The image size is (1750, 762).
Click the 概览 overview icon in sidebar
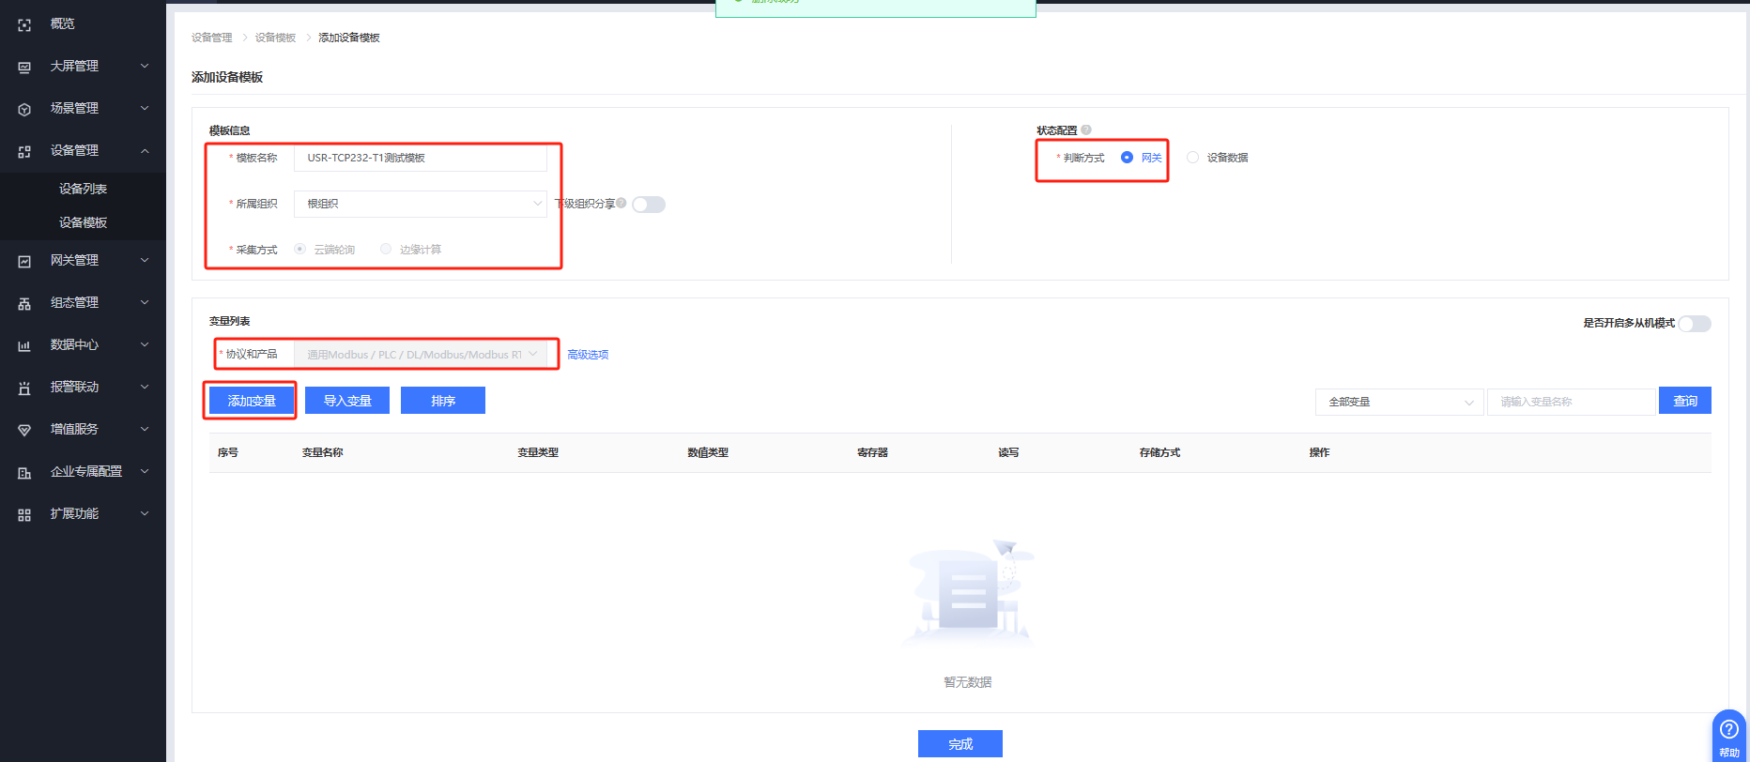(x=24, y=24)
